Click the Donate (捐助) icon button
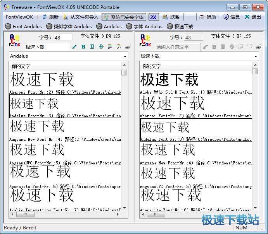268x234 pixels. [x=207, y=17]
